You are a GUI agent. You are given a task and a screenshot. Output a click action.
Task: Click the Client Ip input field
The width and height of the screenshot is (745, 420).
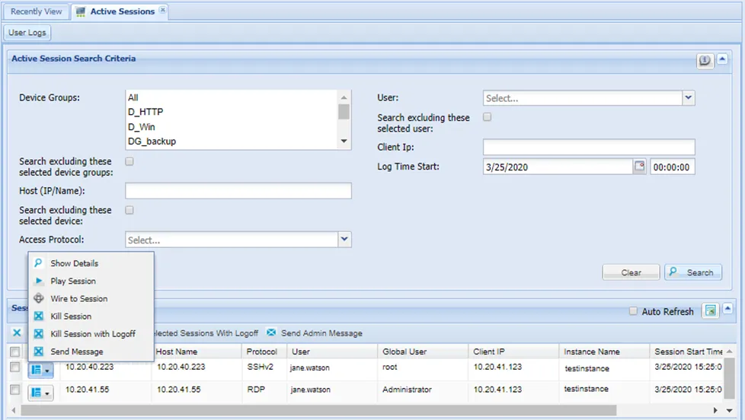pos(589,147)
